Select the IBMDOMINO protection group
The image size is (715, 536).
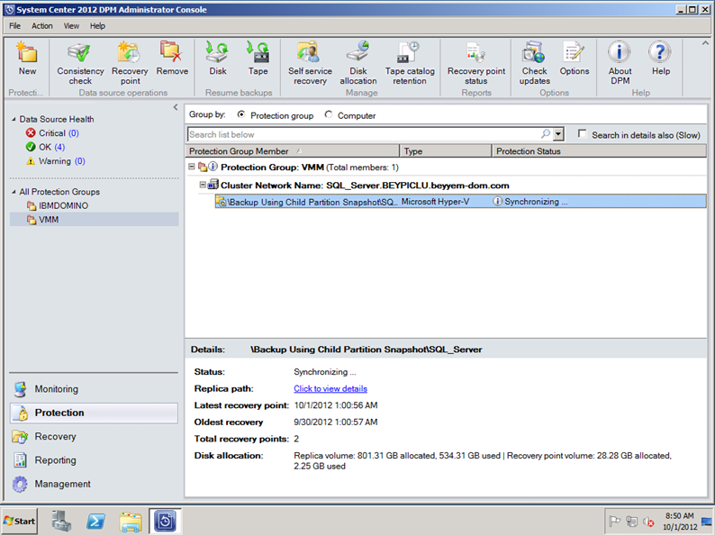58,205
